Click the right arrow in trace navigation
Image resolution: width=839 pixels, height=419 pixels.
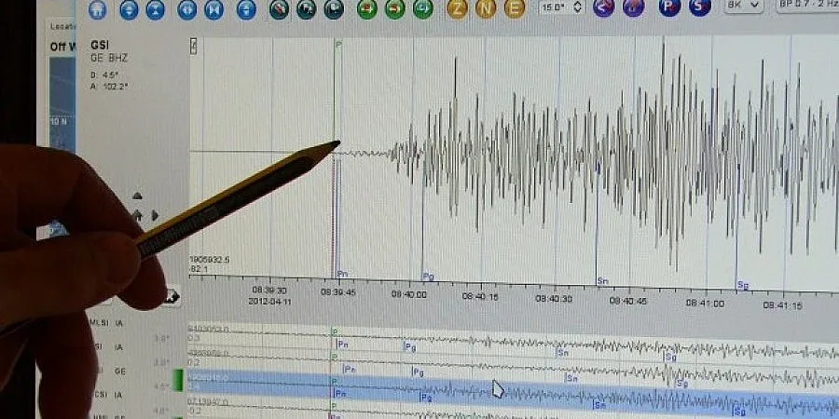tap(155, 215)
